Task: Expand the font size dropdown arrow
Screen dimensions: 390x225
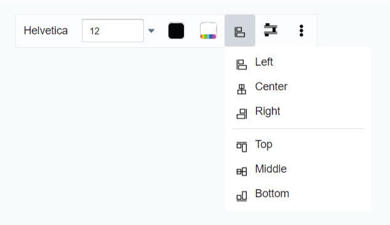Action: tap(151, 31)
